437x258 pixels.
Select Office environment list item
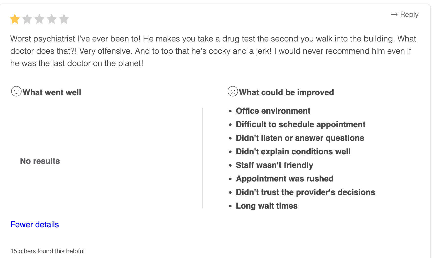coord(273,111)
